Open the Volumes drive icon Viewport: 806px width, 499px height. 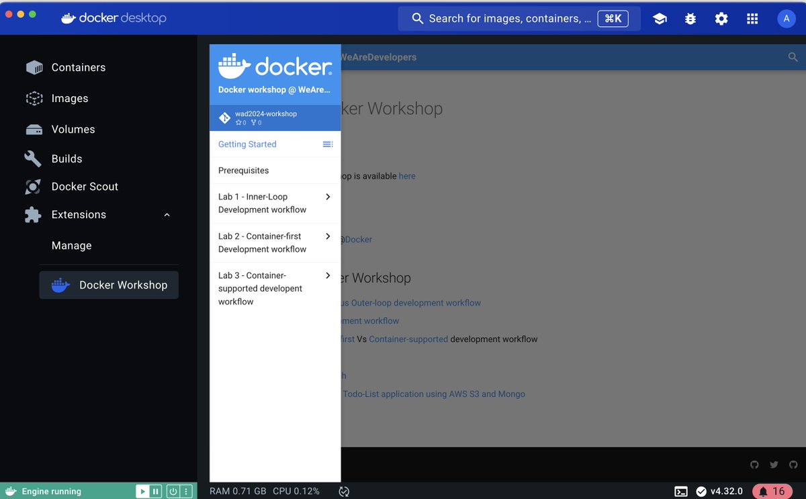tap(34, 129)
